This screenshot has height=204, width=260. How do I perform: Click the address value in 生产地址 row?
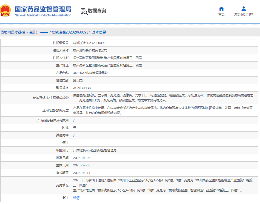107,66
